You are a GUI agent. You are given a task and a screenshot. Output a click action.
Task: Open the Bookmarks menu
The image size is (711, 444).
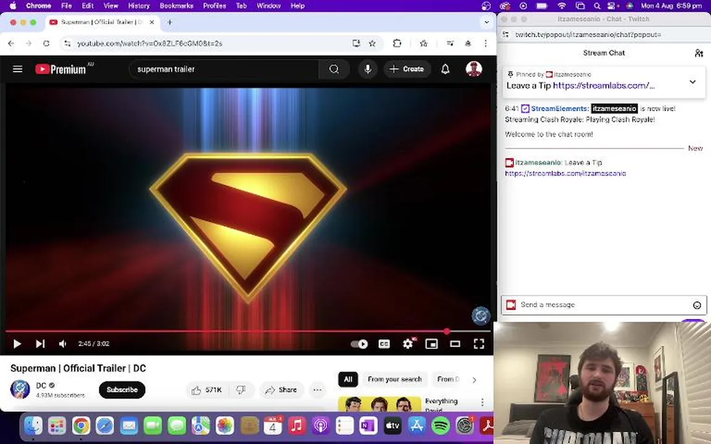[177, 6]
